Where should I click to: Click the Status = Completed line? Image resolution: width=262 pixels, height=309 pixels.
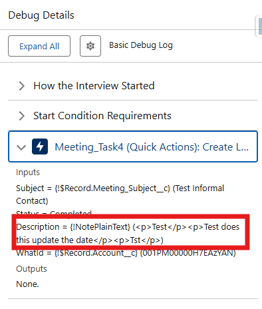[x=54, y=213]
